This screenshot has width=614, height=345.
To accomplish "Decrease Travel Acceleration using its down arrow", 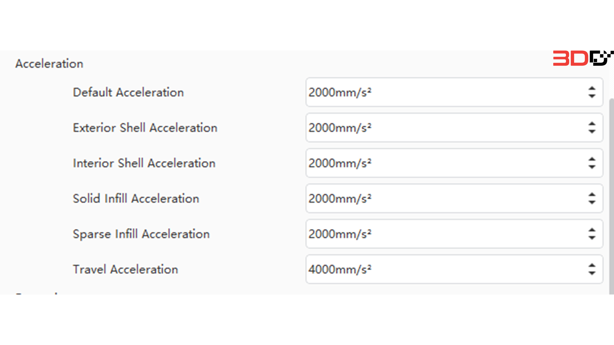I will coord(593,273).
